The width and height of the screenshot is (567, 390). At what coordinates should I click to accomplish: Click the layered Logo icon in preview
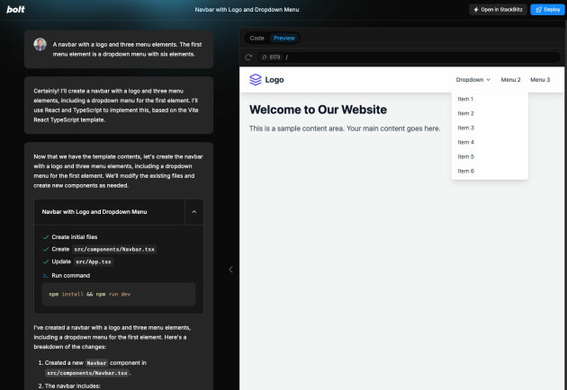coord(256,79)
